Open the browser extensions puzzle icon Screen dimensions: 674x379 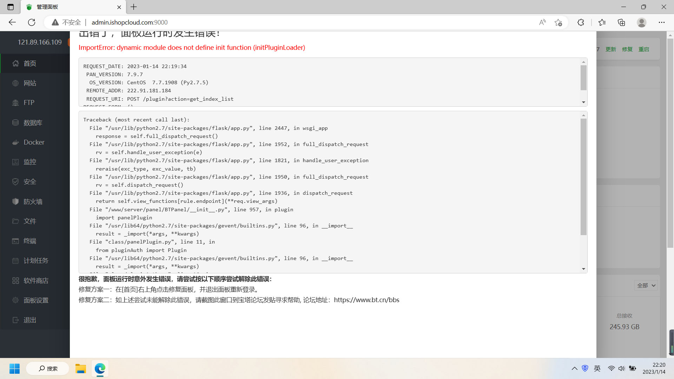point(581,22)
